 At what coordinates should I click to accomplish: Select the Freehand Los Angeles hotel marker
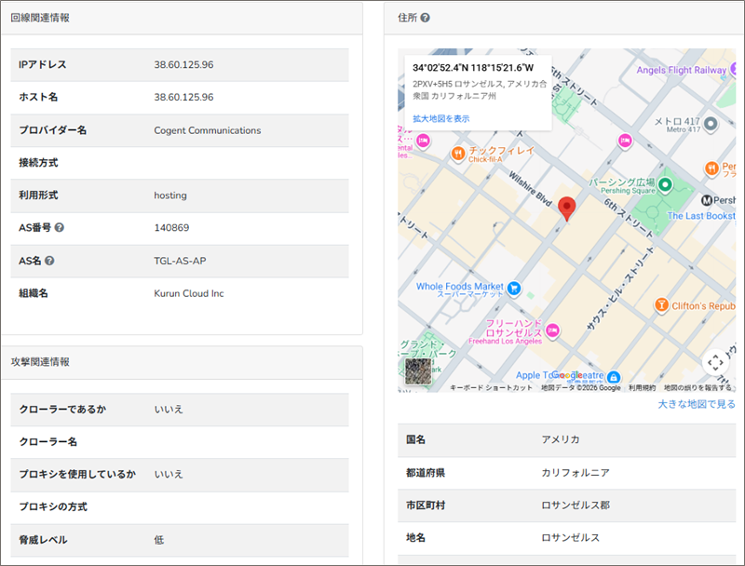coord(553,330)
